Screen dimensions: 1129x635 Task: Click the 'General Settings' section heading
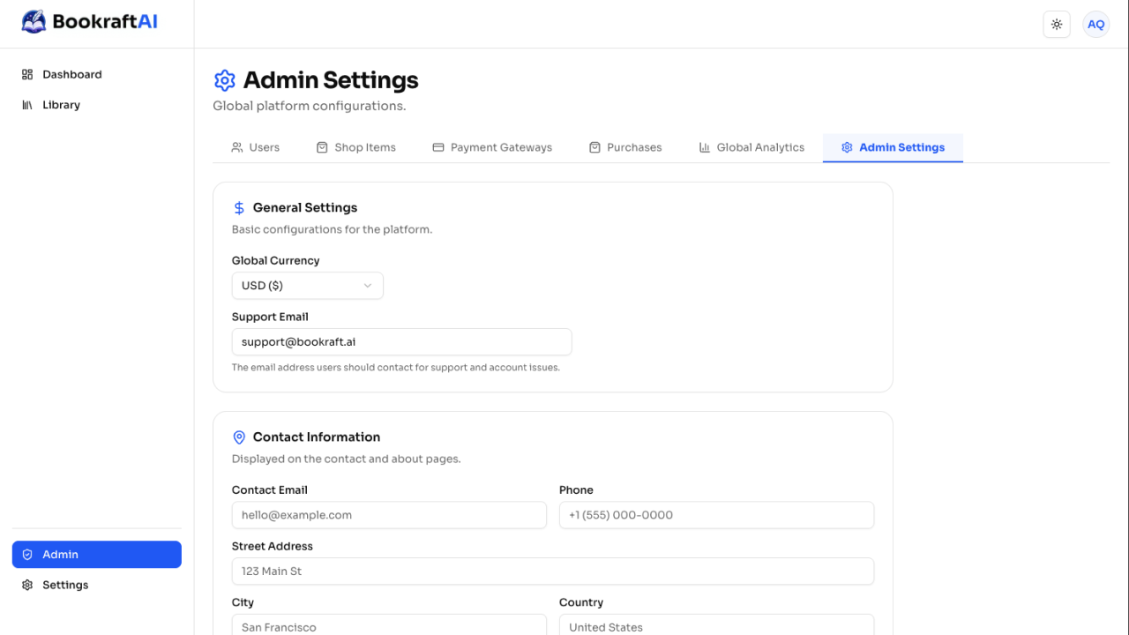click(x=305, y=208)
